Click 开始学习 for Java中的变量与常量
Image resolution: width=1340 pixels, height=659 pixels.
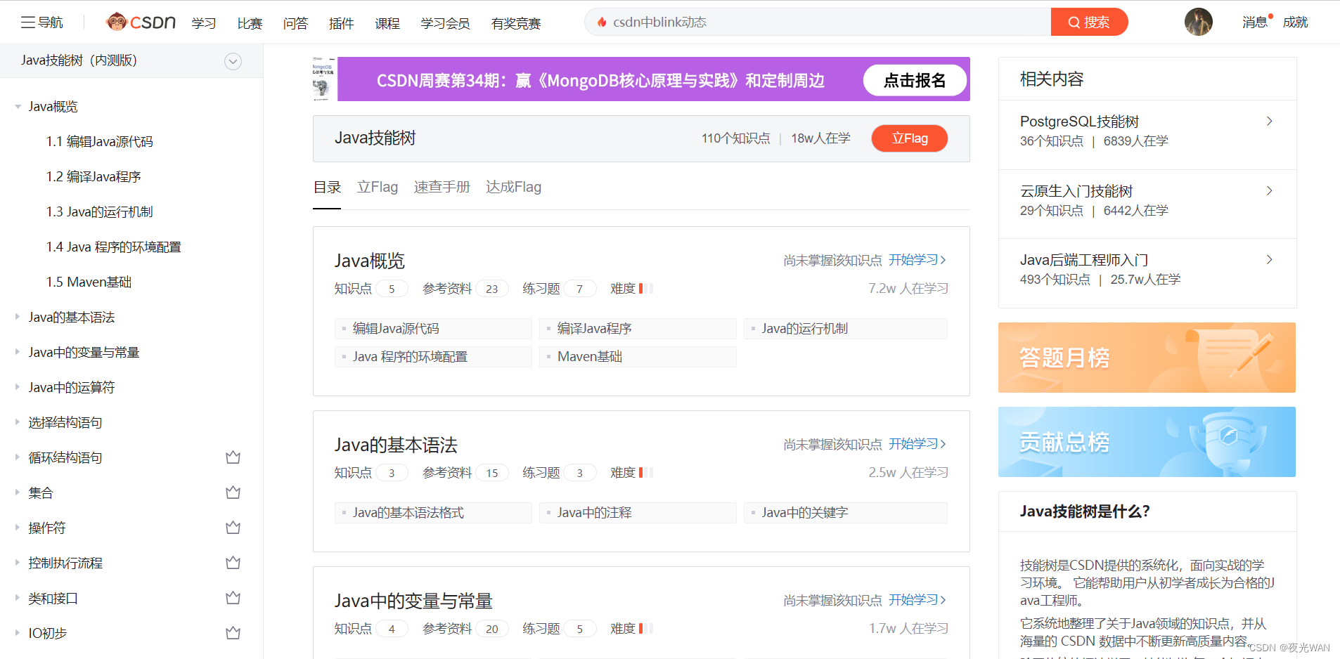click(x=917, y=599)
